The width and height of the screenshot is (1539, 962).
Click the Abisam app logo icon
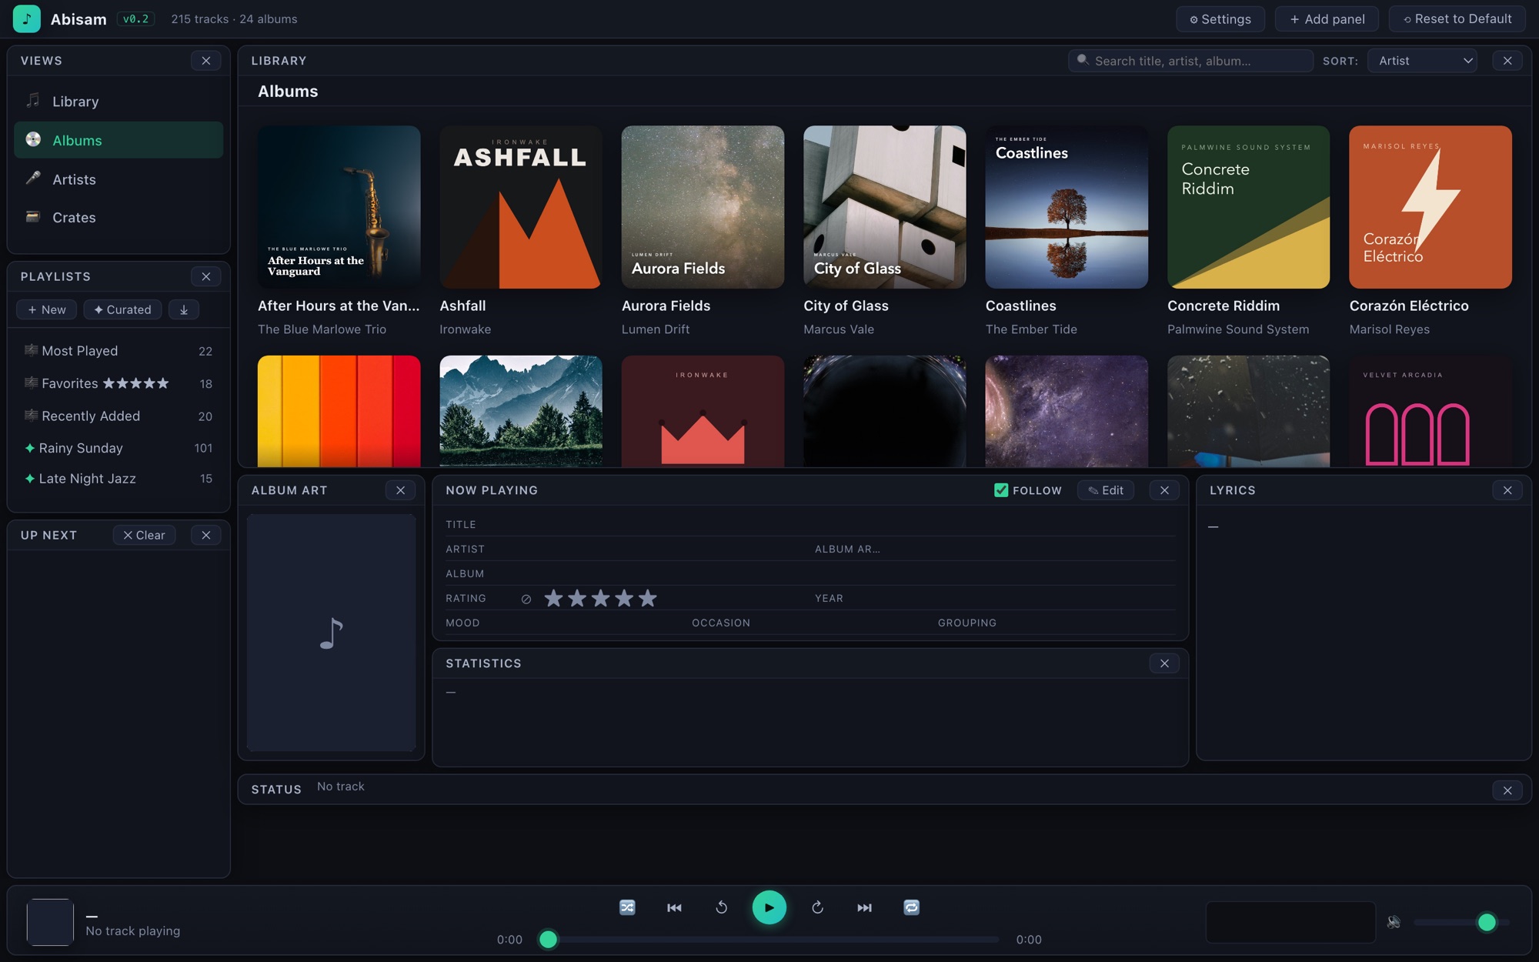[x=27, y=19]
